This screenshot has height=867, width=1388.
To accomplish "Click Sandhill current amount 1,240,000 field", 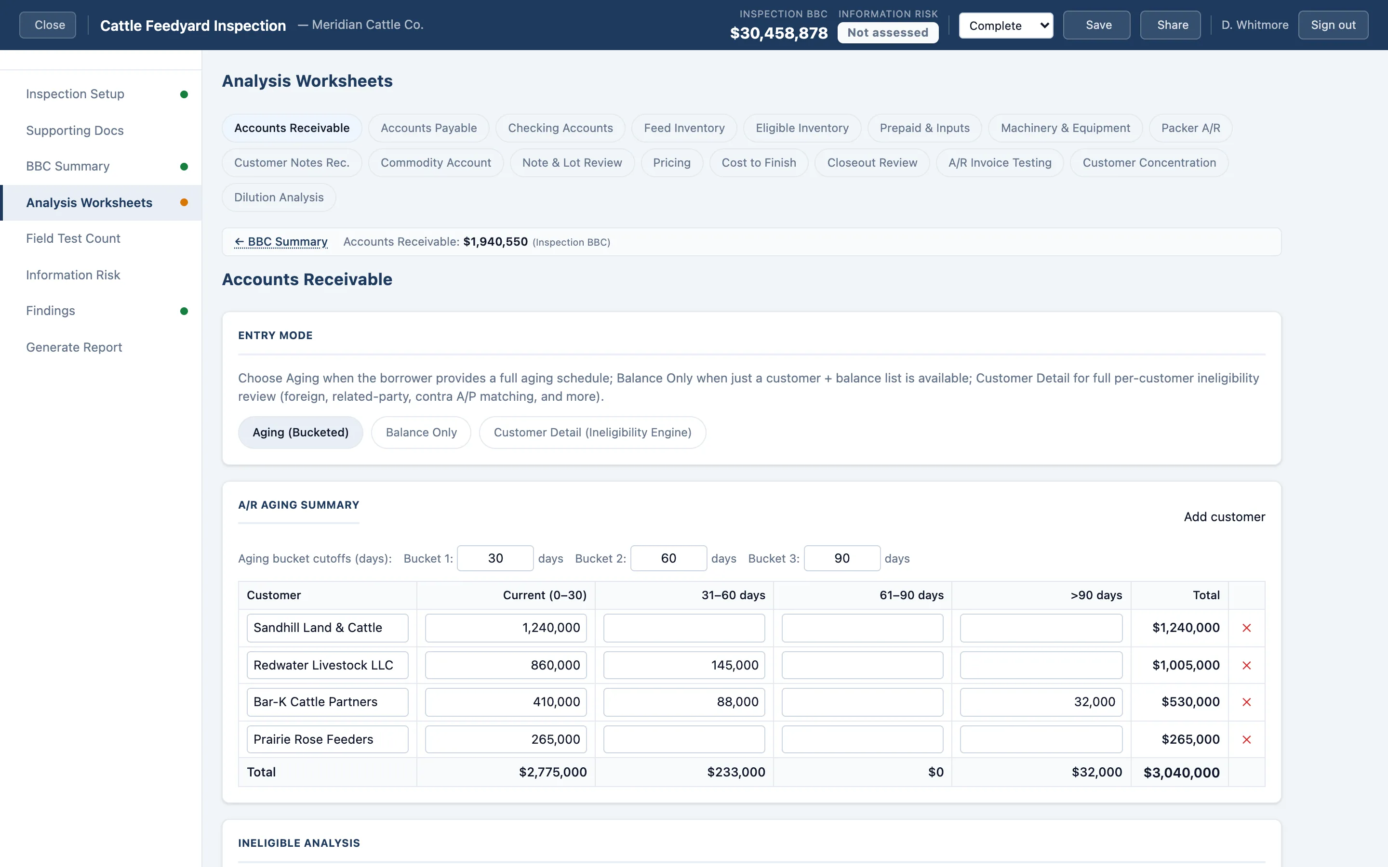I will pos(506,628).
